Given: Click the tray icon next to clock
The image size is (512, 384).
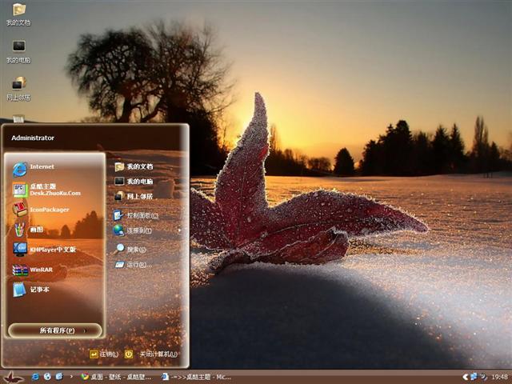Looking at the screenshot, I should point(483,377).
